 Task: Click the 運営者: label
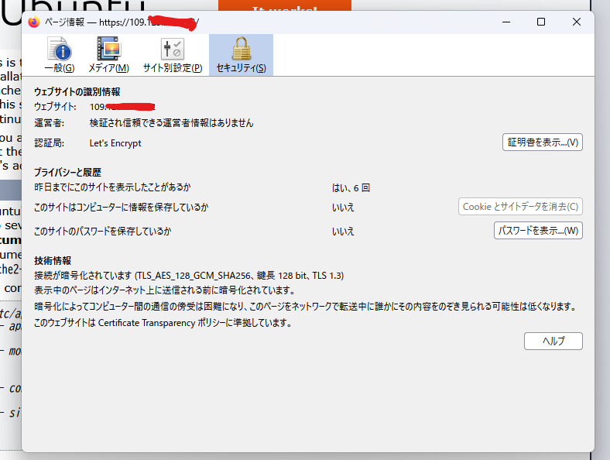coord(50,123)
